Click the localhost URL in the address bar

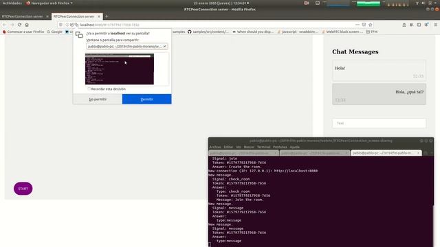[x=110, y=25]
